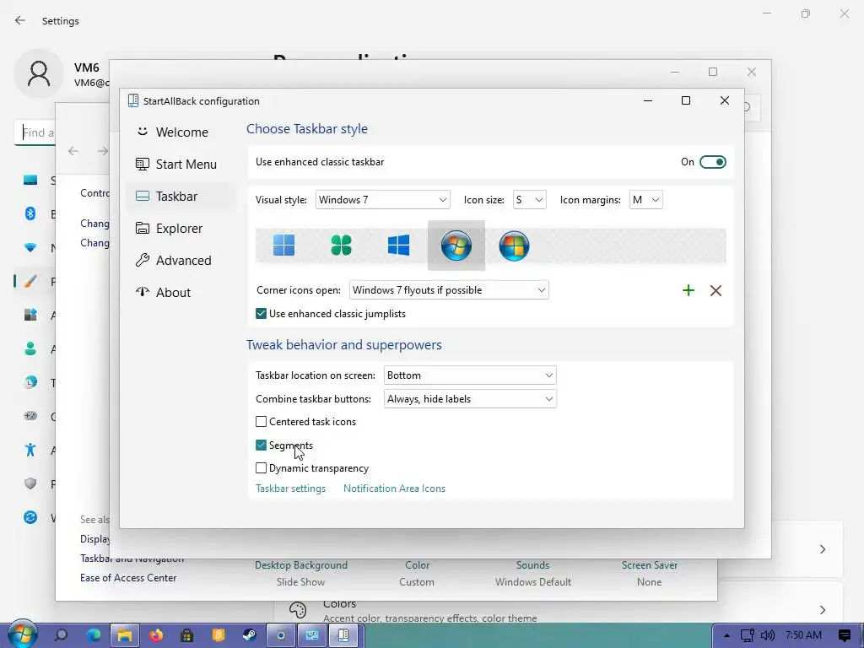This screenshot has height=648, width=864.
Task: Open the Explorer configuration page
Action: (x=181, y=228)
